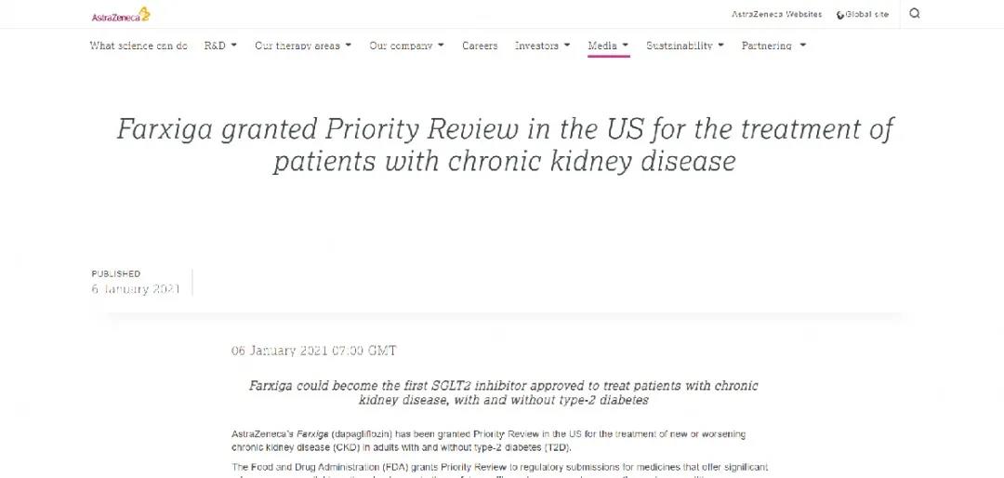Image resolution: width=1004 pixels, height=478 pixels.
Task: Click the arrow next to Media
Action: pyautogui.click(x=625, y=46)
